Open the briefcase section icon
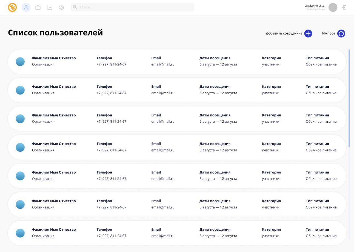The height and width of the screenshot is (252, 354). click(38, 7)
